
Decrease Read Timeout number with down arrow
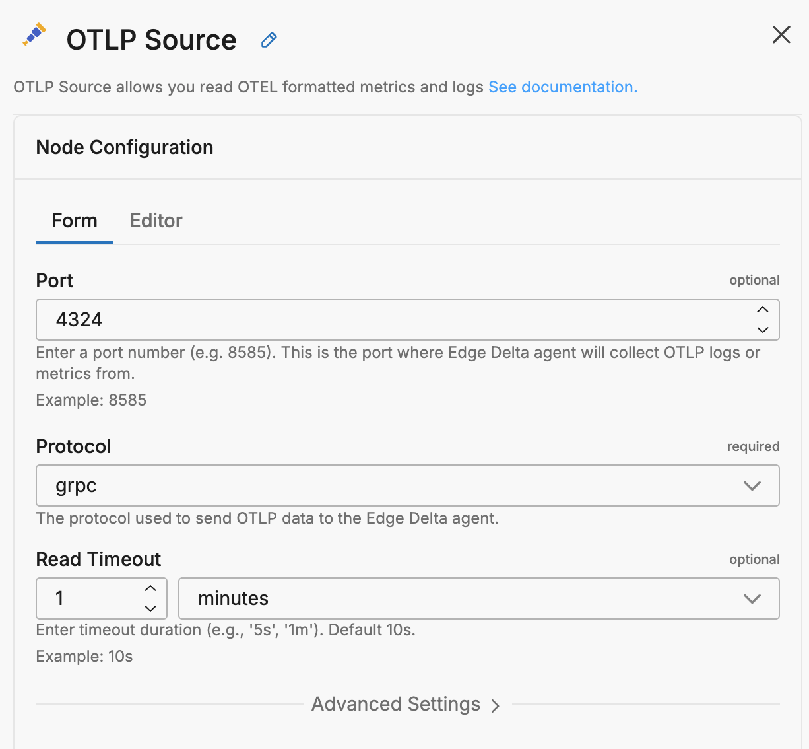pyautogui.click(x=150, y=608)
